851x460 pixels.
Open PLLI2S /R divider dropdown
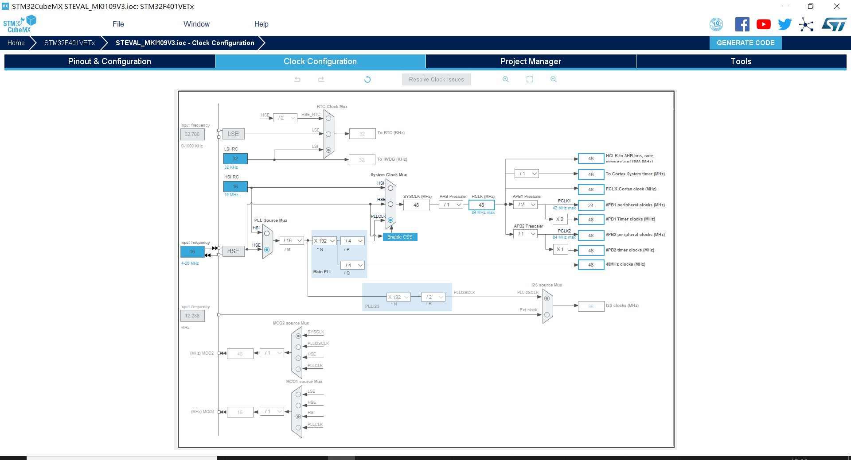tap(433, 297)
